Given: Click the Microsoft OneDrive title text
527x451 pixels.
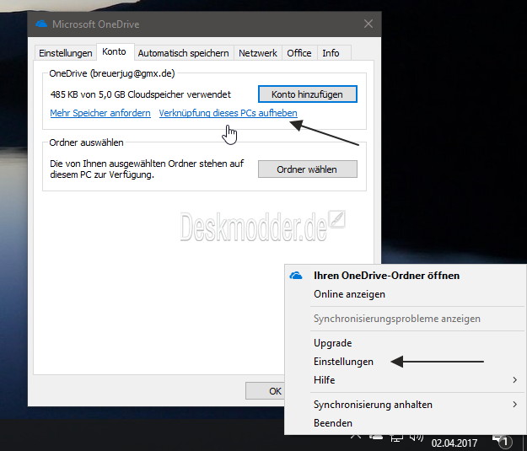Looking at the screenshot, I should coord(96,24).
